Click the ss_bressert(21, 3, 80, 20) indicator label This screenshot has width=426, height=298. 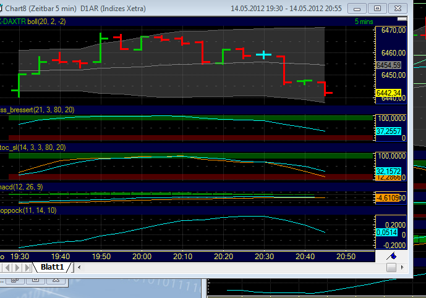(37, 110)
